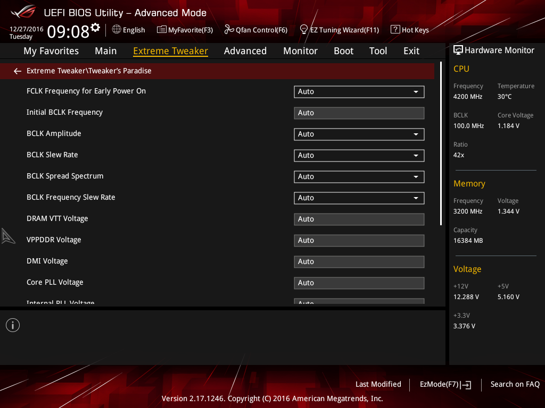Click the English language button
Screen dimensions: 545x408
[134, 30]
